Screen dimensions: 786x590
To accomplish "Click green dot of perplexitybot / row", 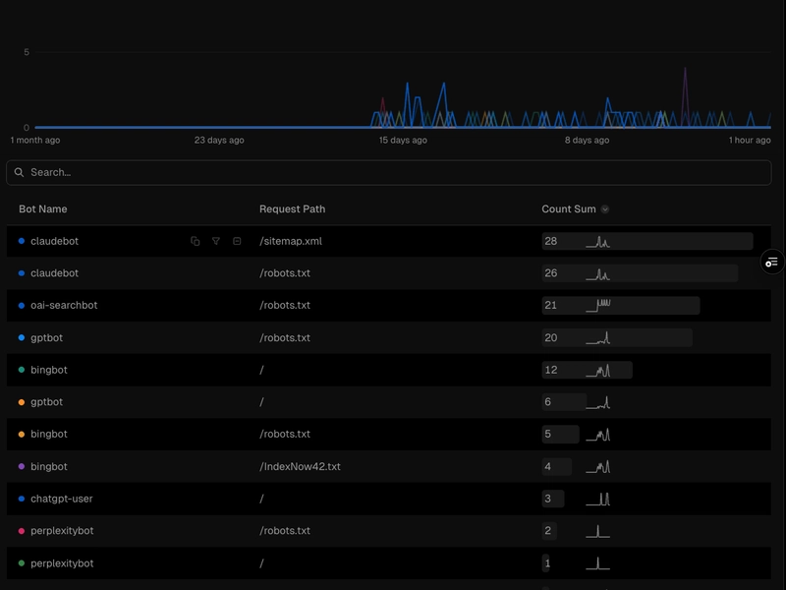I will pos(22,563).
